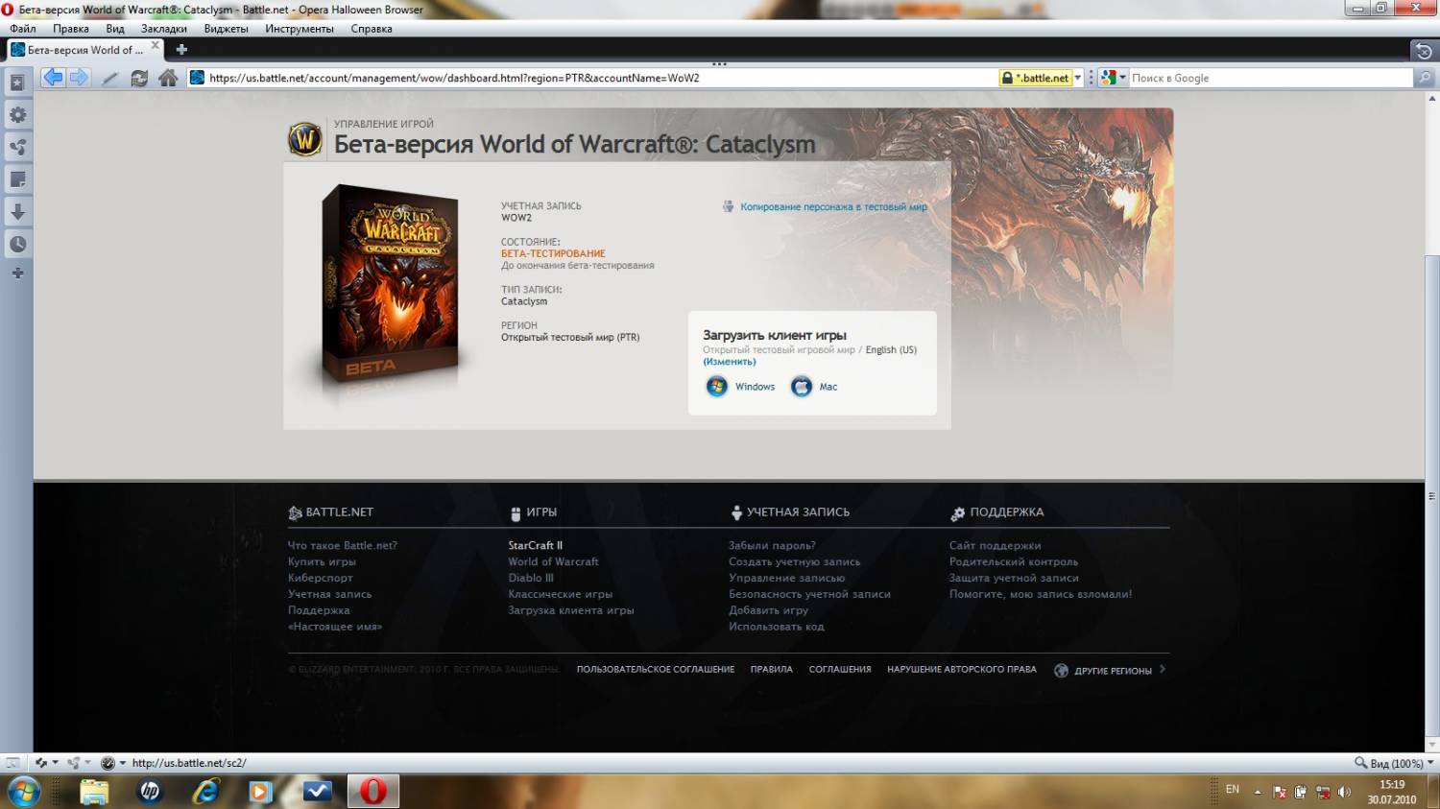The height and width of the screenshot is (809, 1440).
Task: Open the home page via house icon
Action: tap(168, 78)
